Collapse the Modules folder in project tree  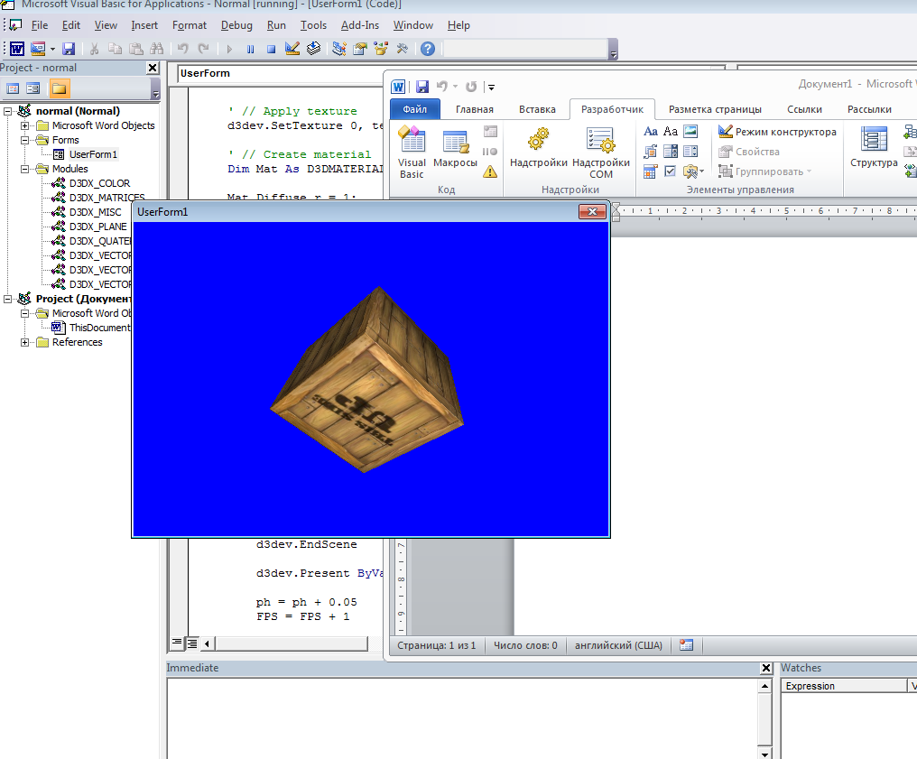point(25,169)
